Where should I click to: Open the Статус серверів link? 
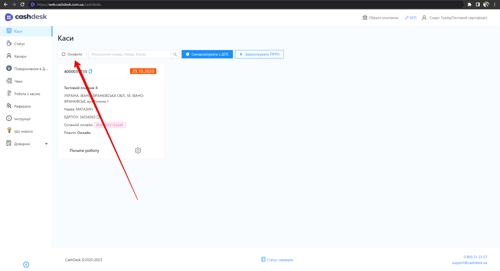tap(277, 260)
